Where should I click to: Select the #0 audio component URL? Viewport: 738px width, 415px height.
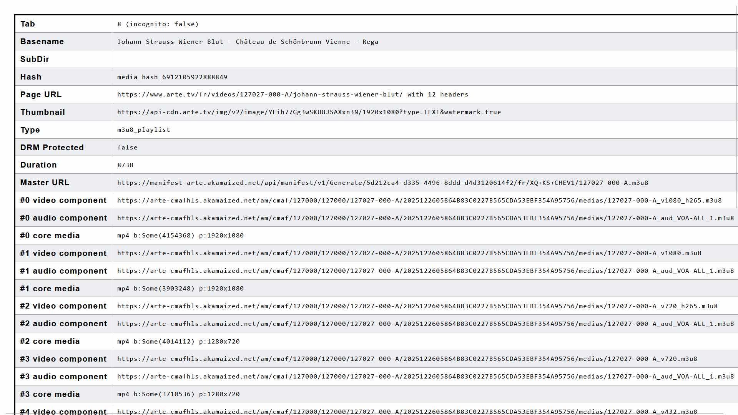(425, 218)
